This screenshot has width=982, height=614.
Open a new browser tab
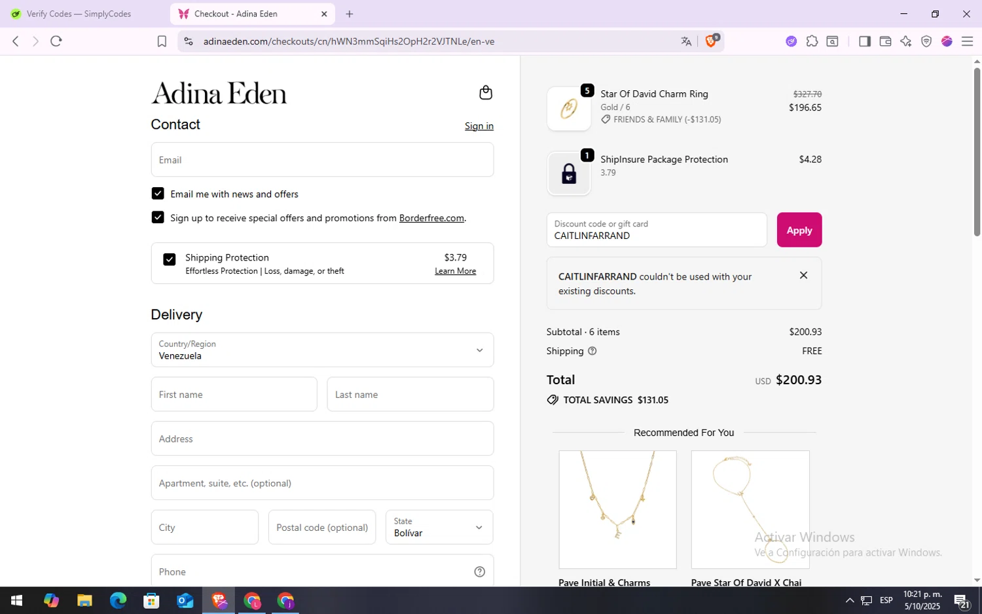tap(350, 14)
